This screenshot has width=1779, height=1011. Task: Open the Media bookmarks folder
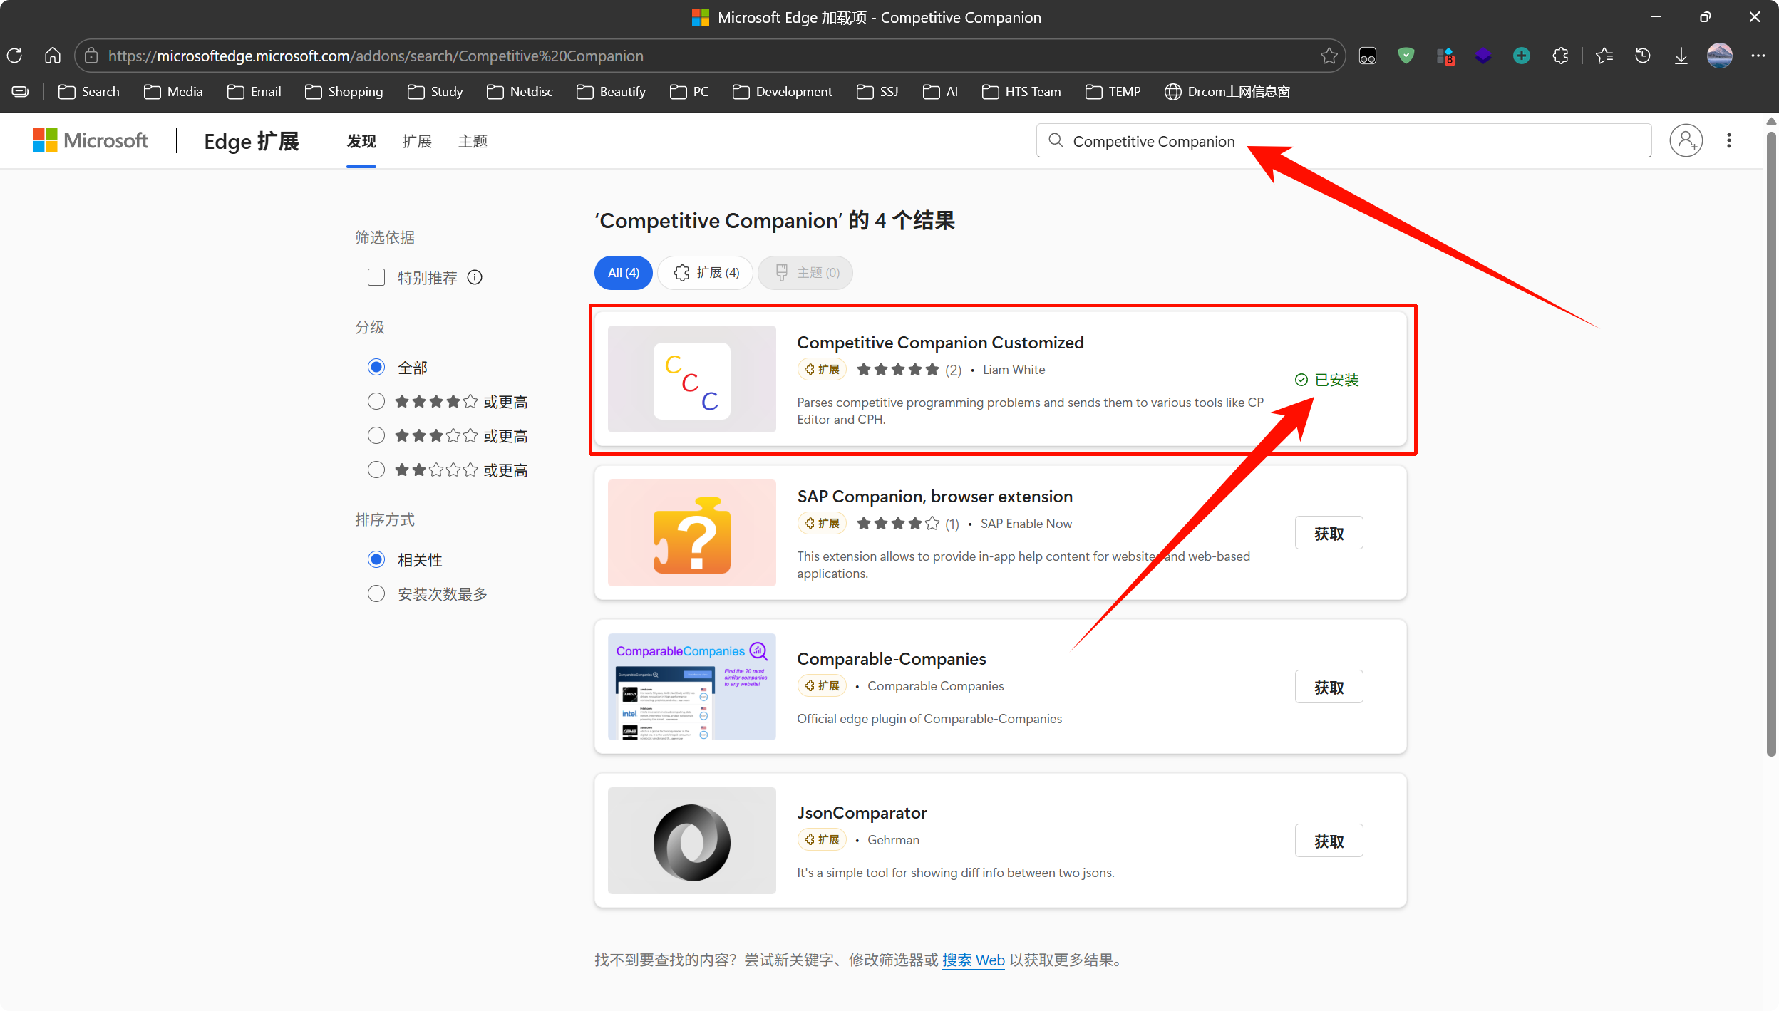[173, 92]
